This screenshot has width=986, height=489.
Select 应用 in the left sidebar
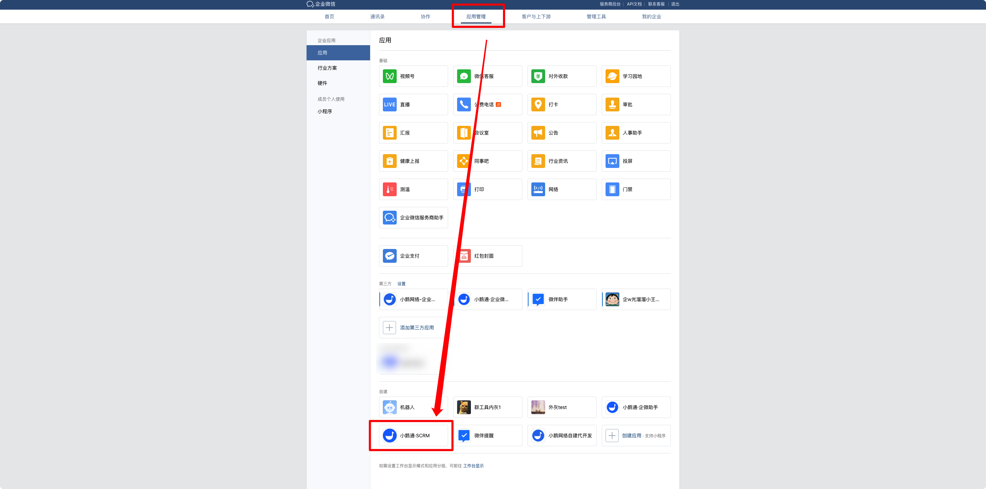338,53
